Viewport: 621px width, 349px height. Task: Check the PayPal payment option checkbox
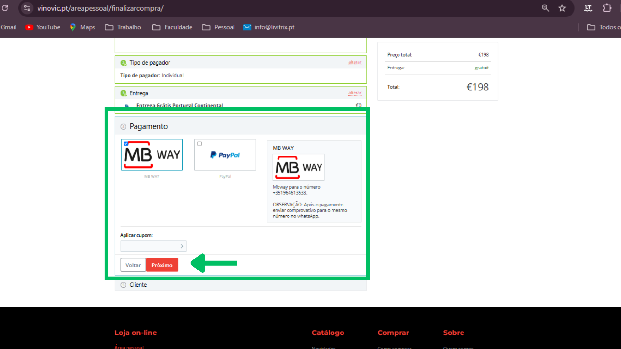pos(199,143)
